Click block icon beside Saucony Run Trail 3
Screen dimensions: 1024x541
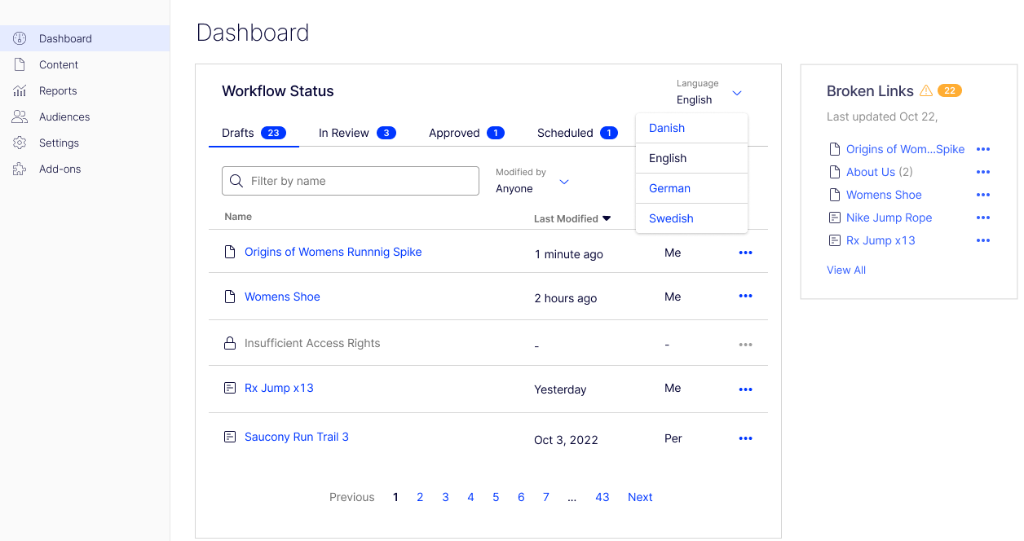click(230, 437)
